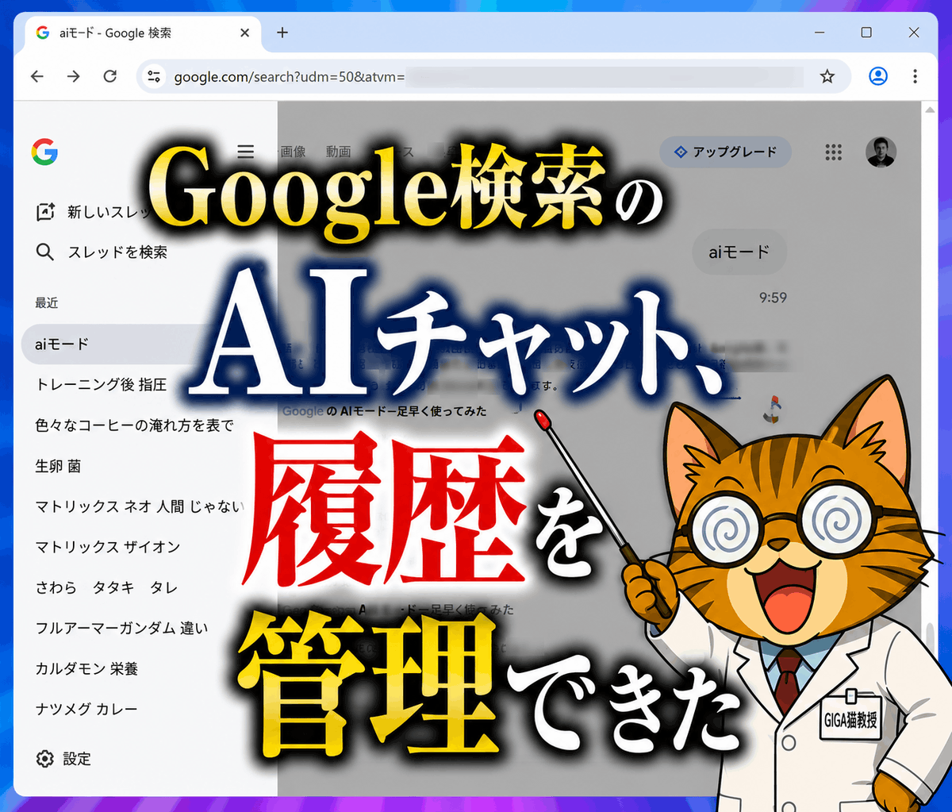Viewport: 952px width, 812px height.
Task: Open the さわら タタキ タレ thread
Action: click(x=106, y=587)
